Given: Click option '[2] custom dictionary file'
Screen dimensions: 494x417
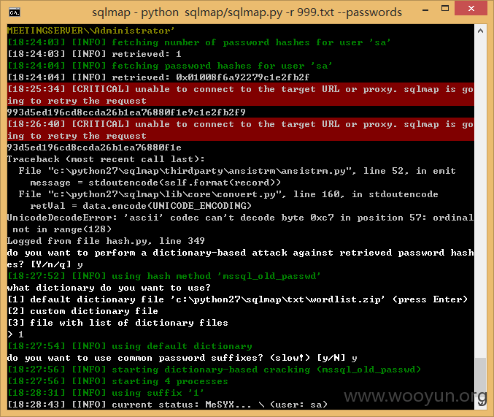Looking at the screenshot, I should 82,310.
